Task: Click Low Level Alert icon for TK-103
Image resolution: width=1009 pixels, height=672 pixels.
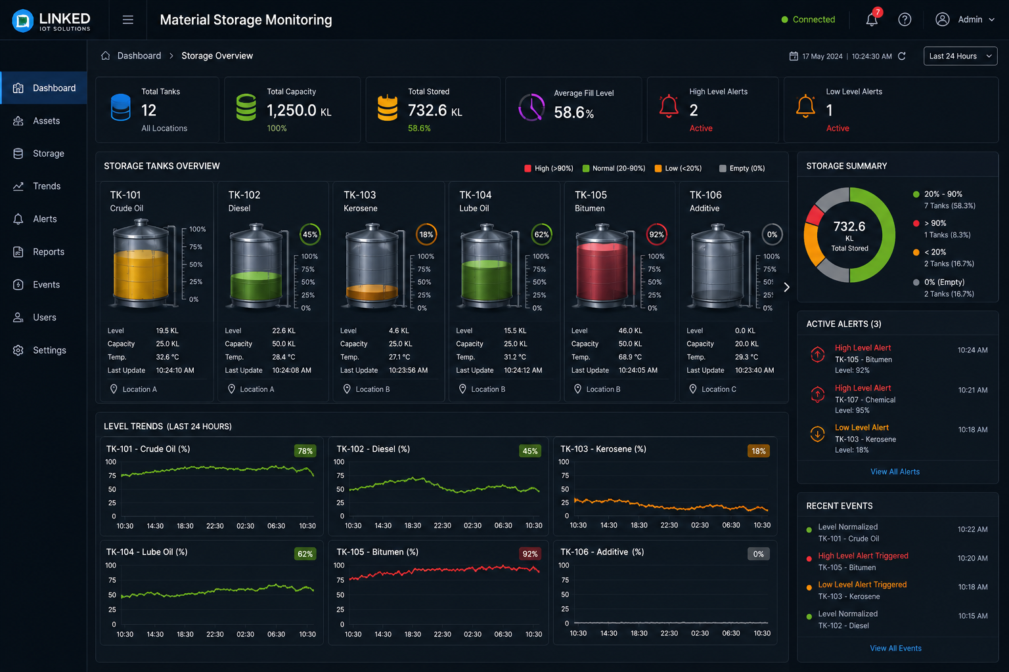Action: 818,434
